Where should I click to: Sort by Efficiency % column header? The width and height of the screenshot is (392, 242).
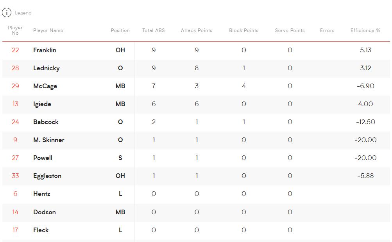coord(365,30)
